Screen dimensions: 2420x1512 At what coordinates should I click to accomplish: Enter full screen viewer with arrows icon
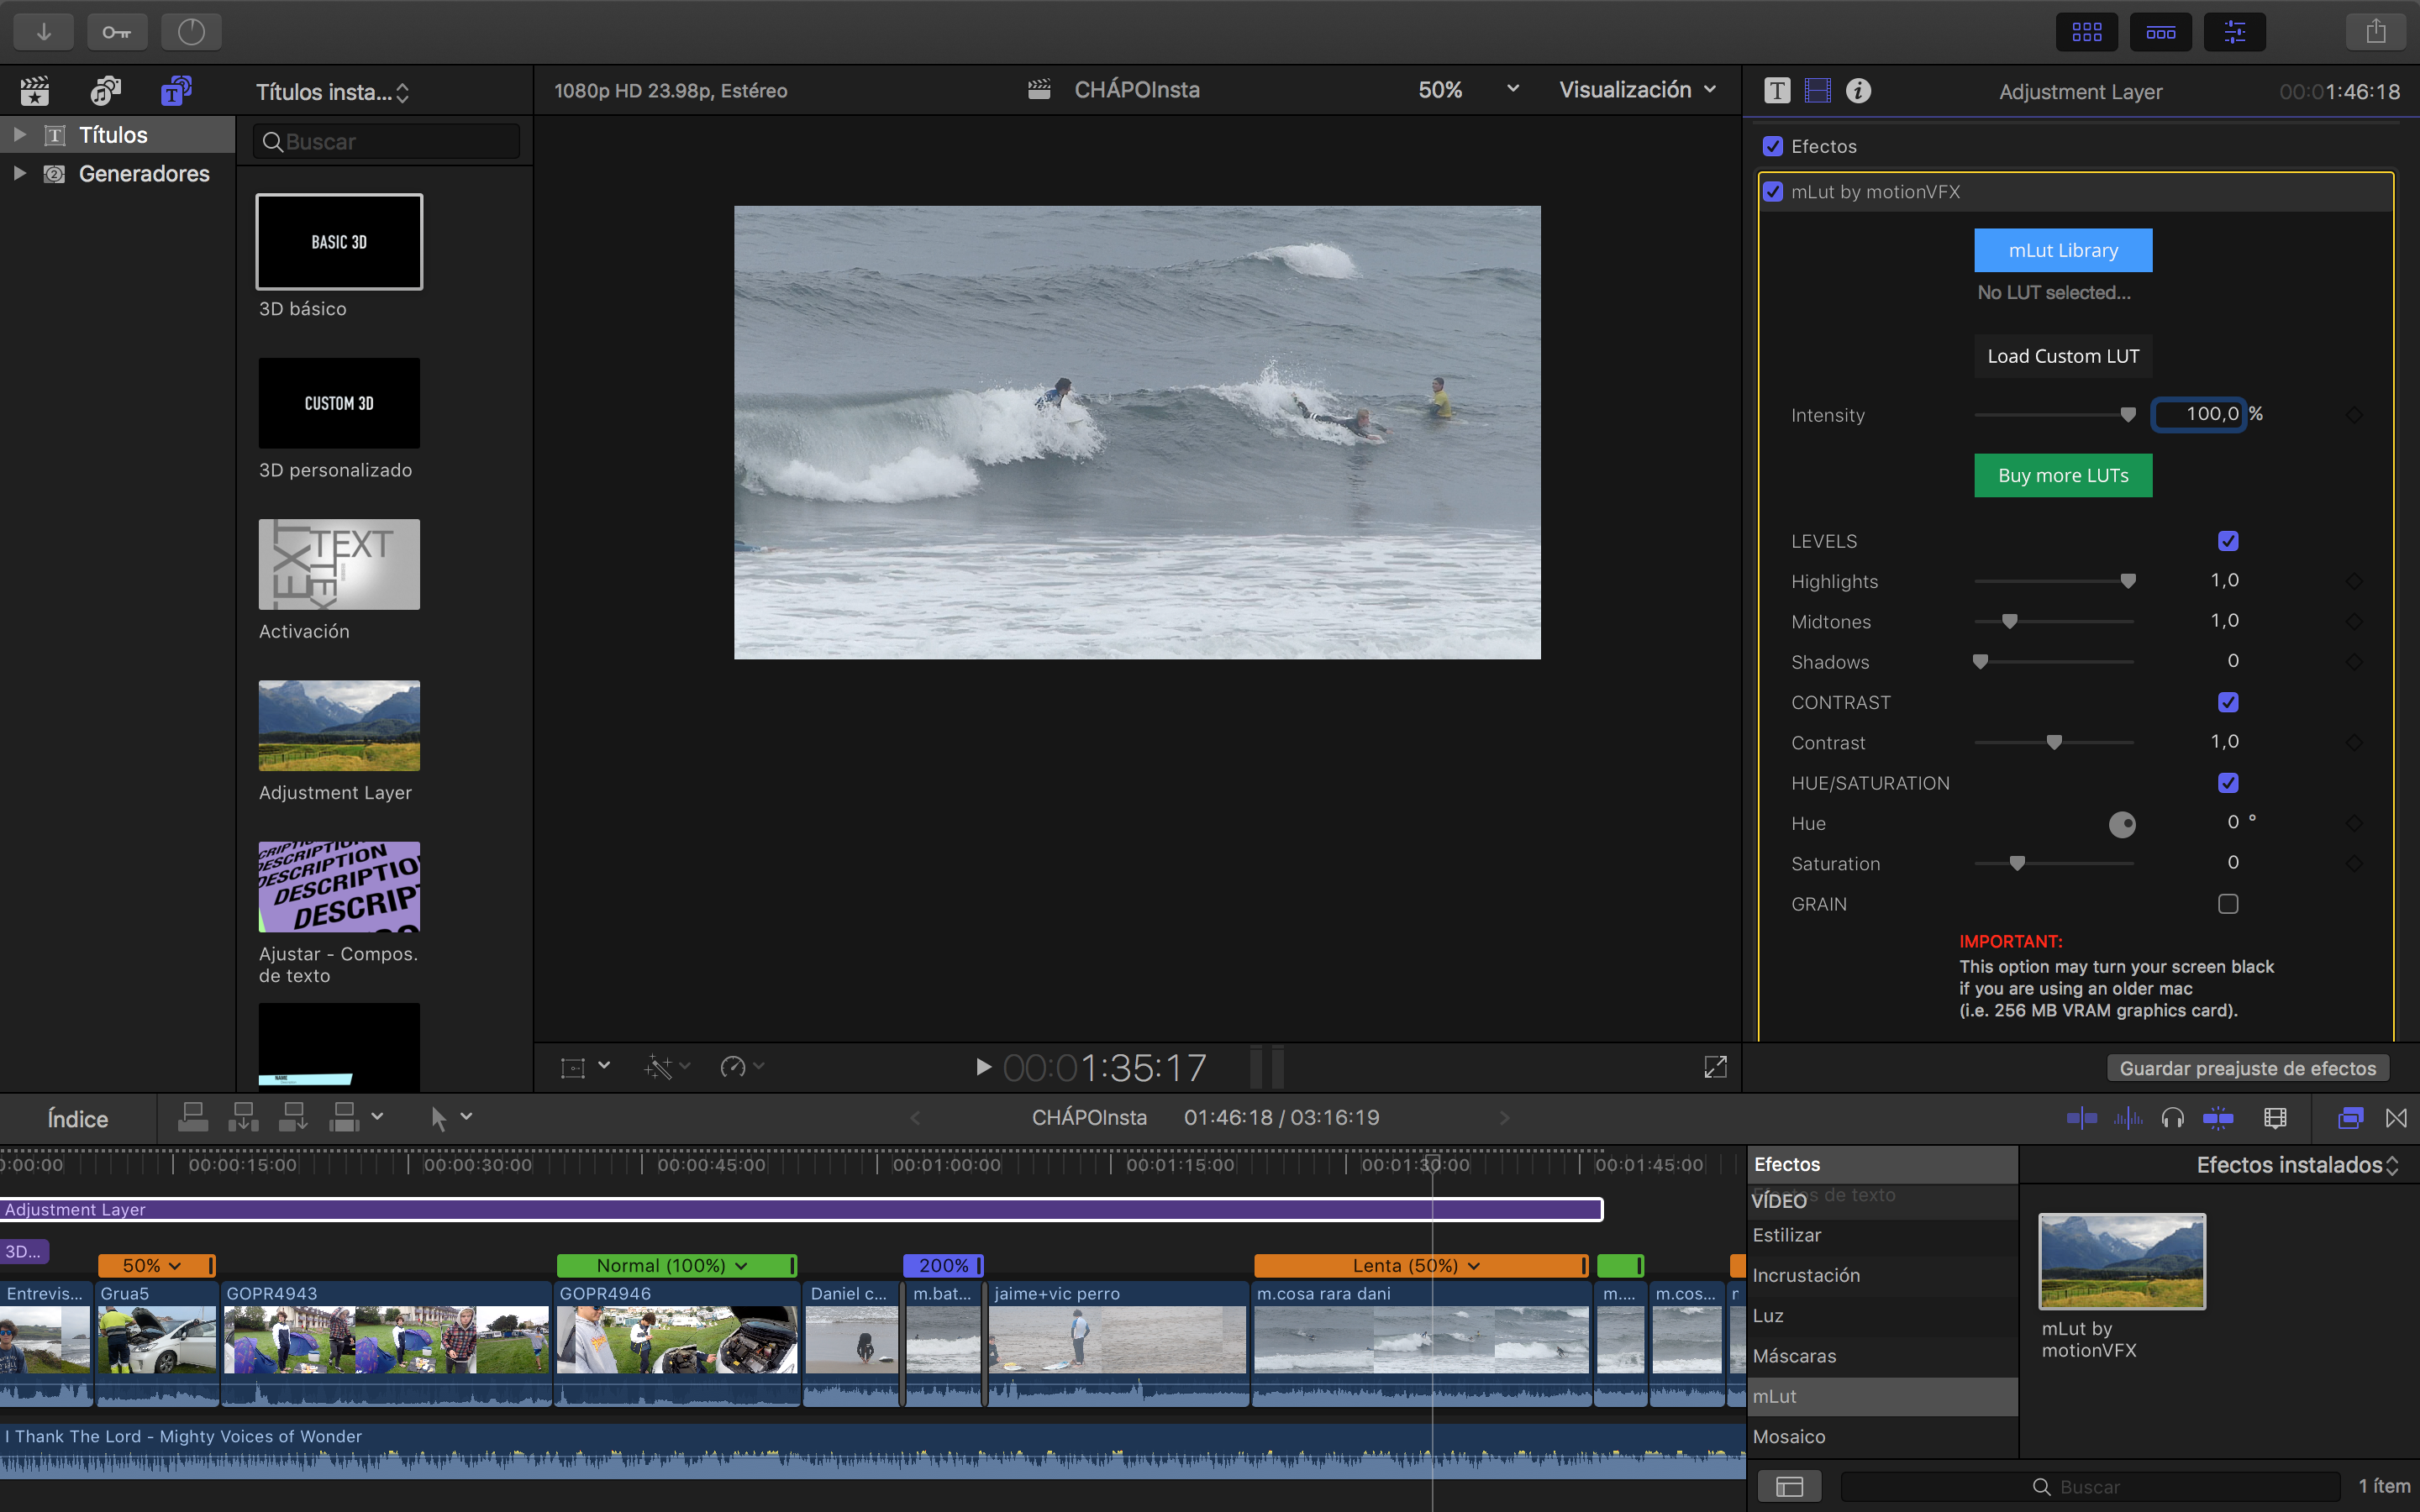coord(1715,1067)
